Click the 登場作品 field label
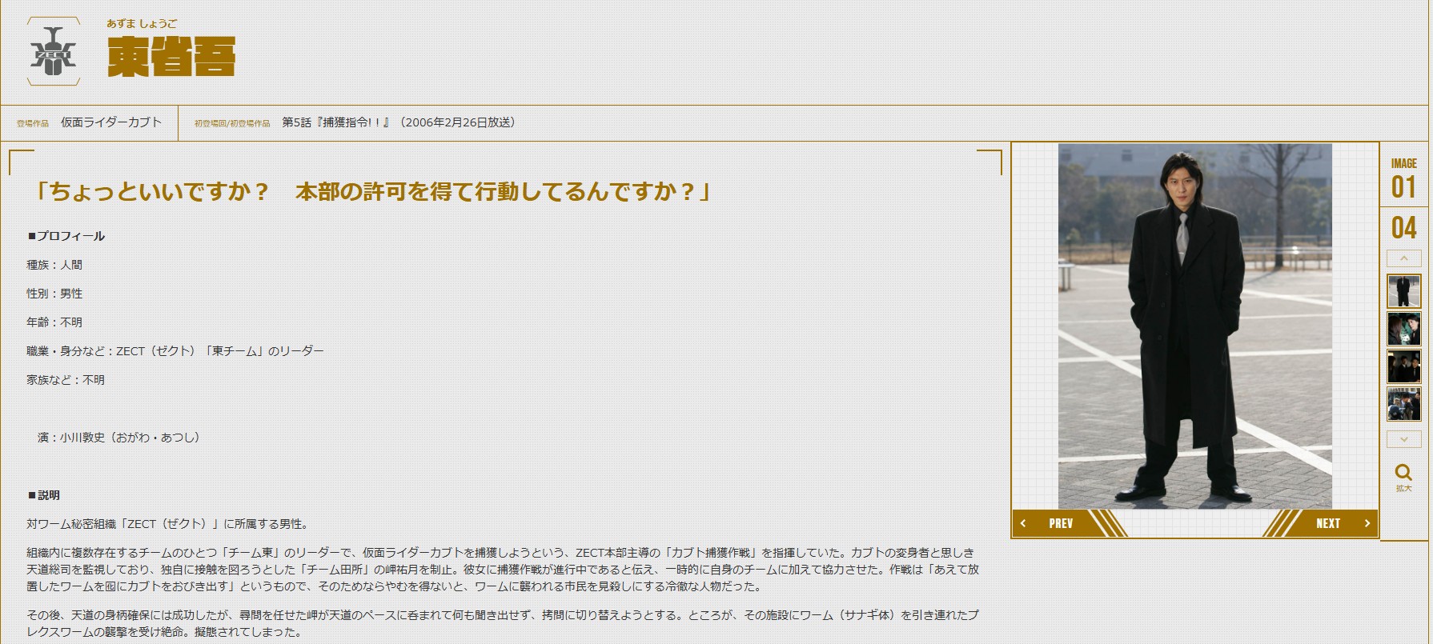The height and width of the screenshot is (644, 1433). pyautogui.click(x=33, y=124)
